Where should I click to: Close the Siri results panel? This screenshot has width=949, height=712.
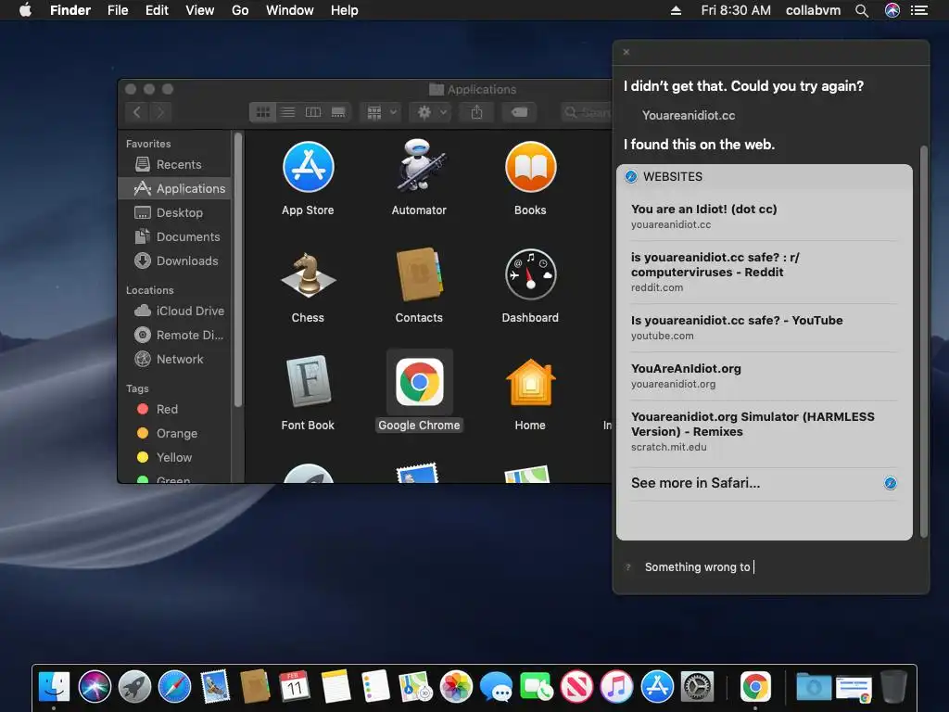coord(626,52)
